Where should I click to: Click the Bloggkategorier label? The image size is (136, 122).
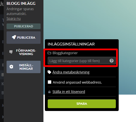tap(65, 53)
